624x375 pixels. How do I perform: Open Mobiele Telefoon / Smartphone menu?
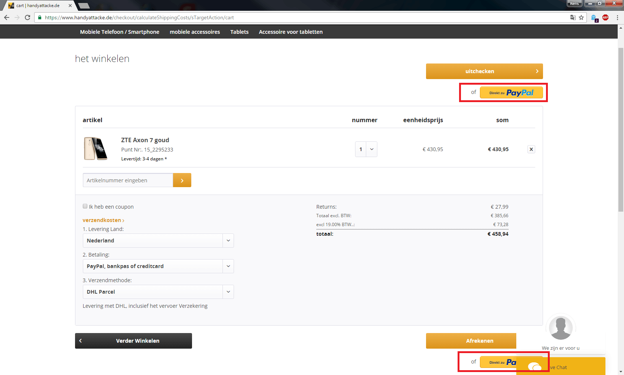[x=120, y=32]
